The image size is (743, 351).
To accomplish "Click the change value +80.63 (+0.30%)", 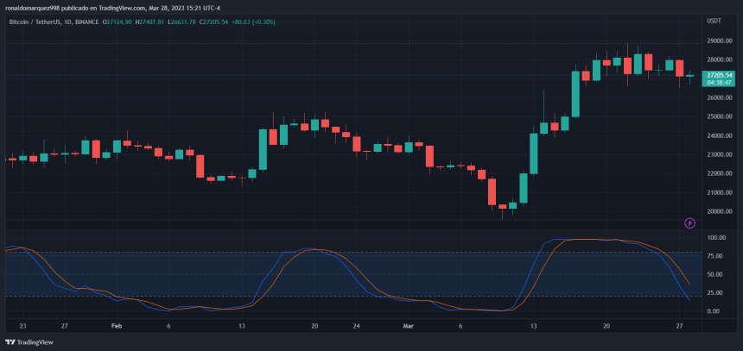I will point(253,22).
